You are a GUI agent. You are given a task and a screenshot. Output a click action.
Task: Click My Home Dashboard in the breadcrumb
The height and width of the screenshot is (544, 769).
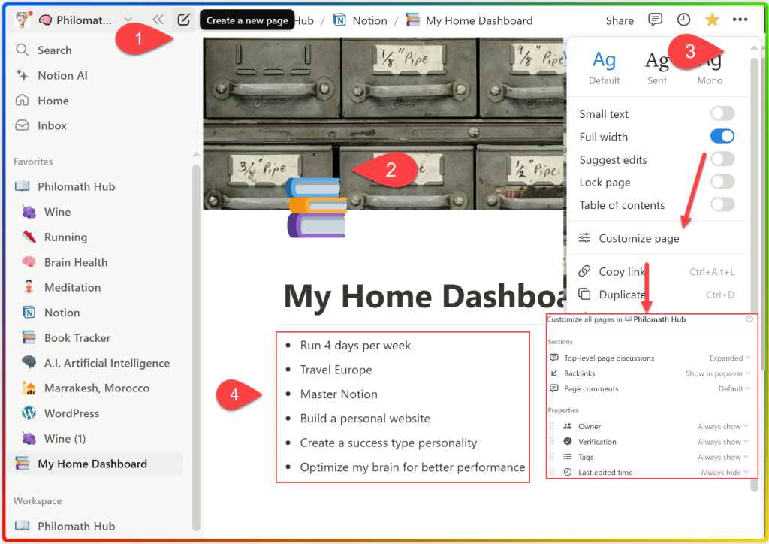tap(478, 20)
